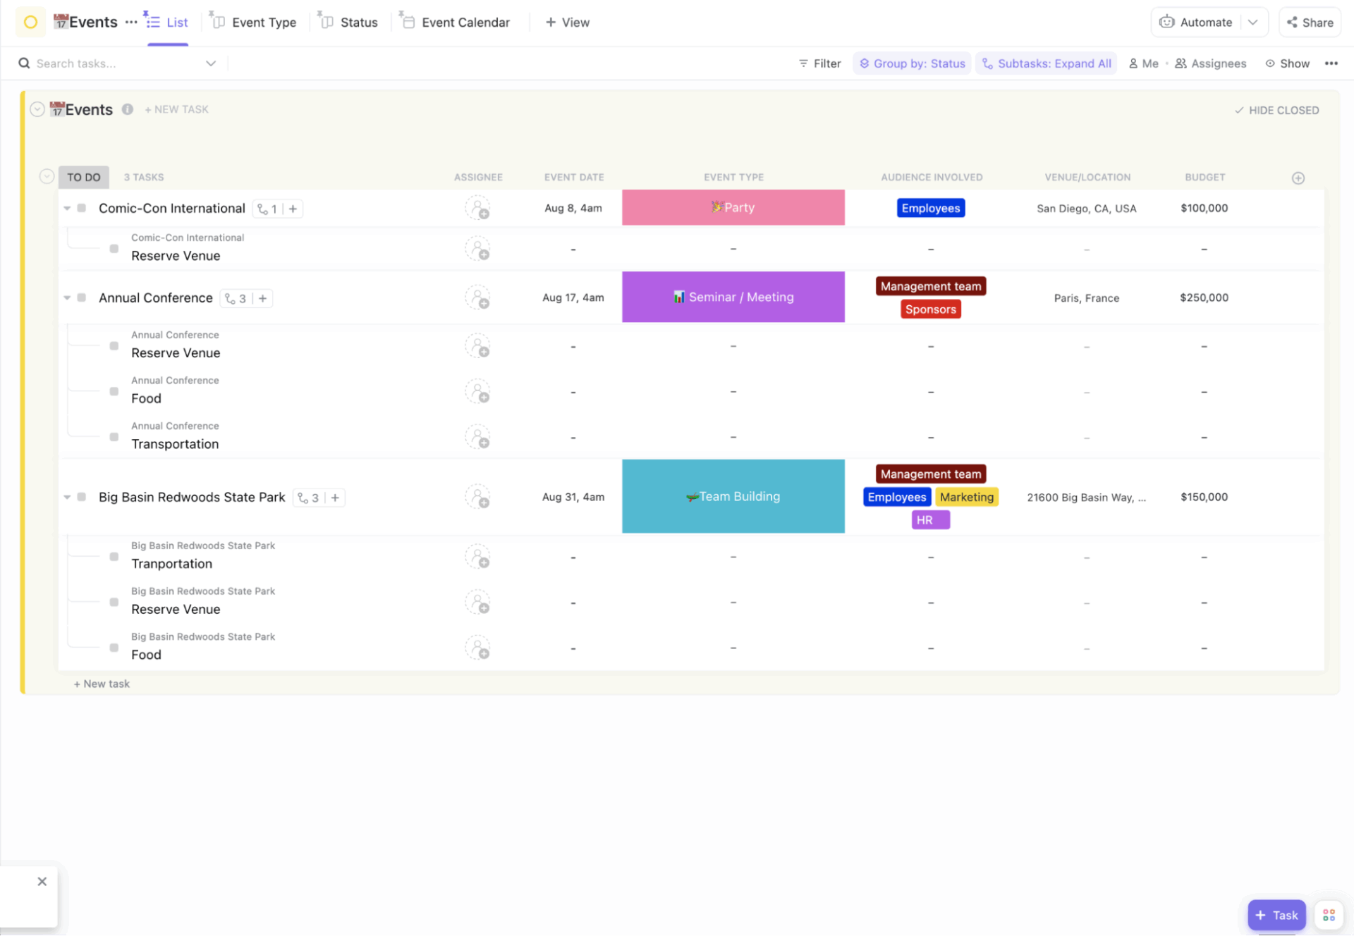Switch to the List tab
Screen dimensions: 1354x936
coord(176,22)
